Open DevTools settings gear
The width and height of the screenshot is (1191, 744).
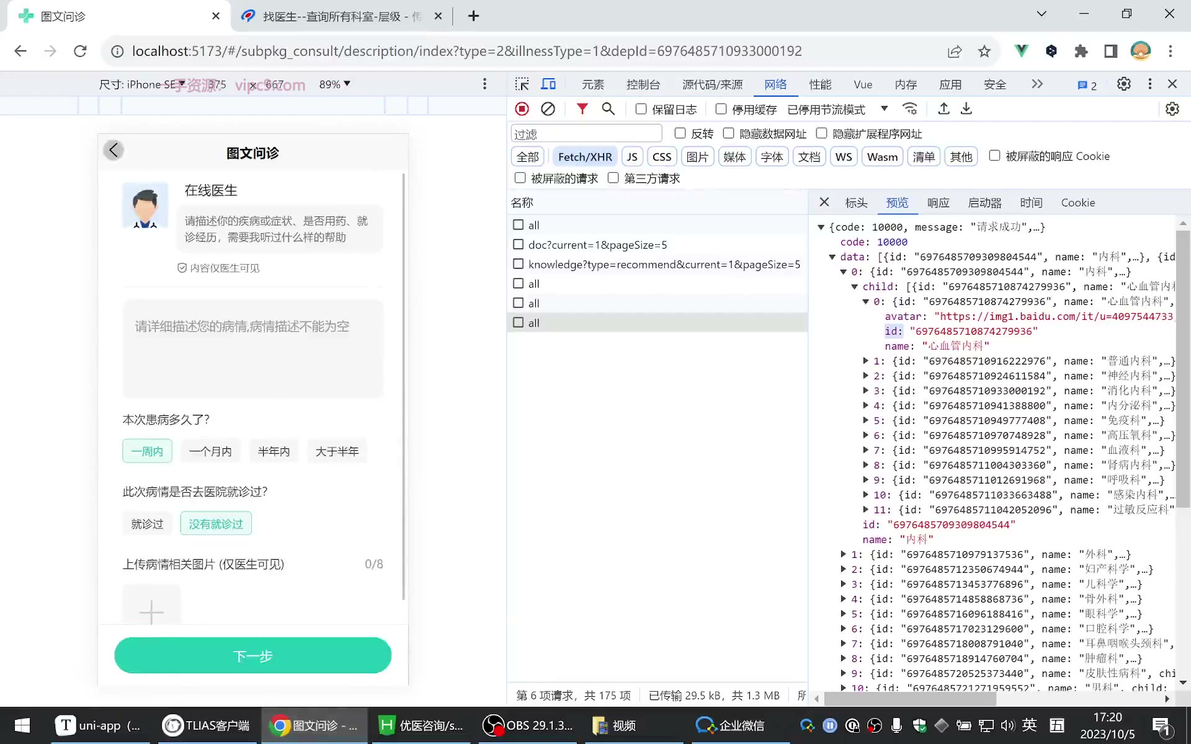[x=1123, y=84]
